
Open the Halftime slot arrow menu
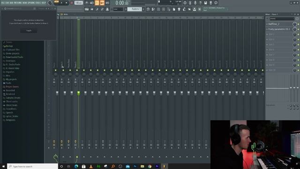(x=267, y=24)
